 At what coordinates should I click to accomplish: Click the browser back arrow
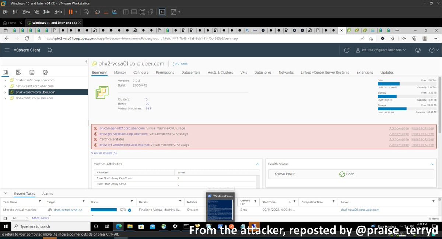[7, 38]
